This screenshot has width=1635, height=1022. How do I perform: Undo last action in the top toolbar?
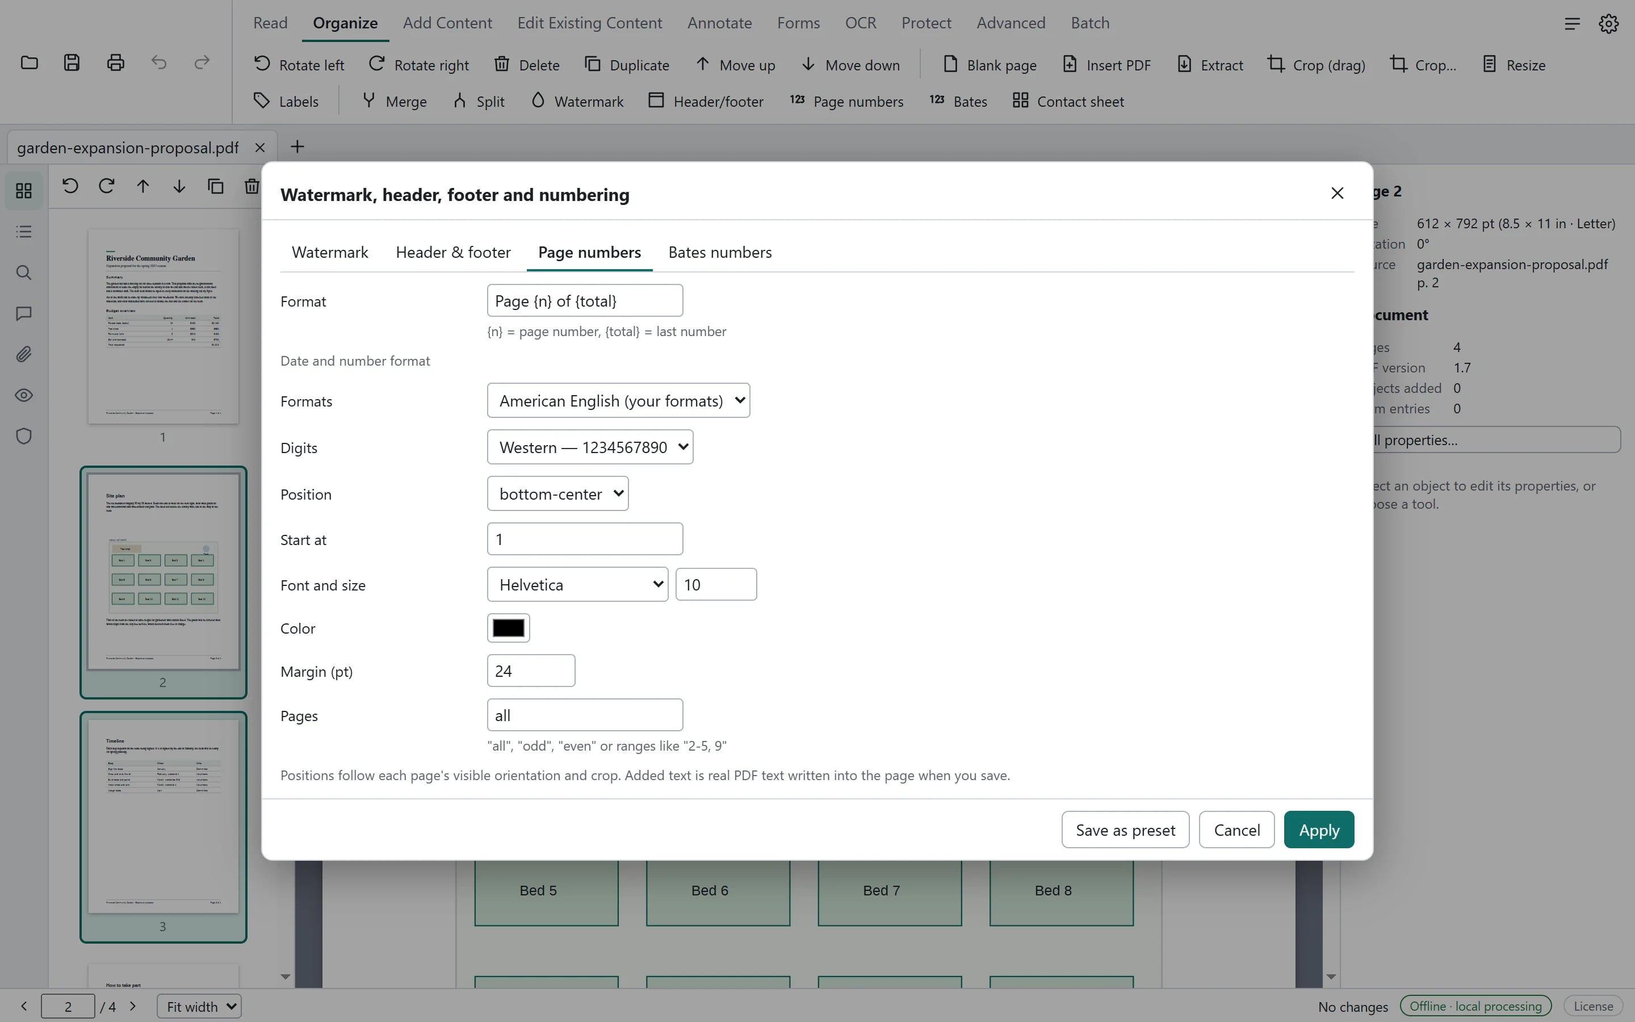[x=159, y=63]
